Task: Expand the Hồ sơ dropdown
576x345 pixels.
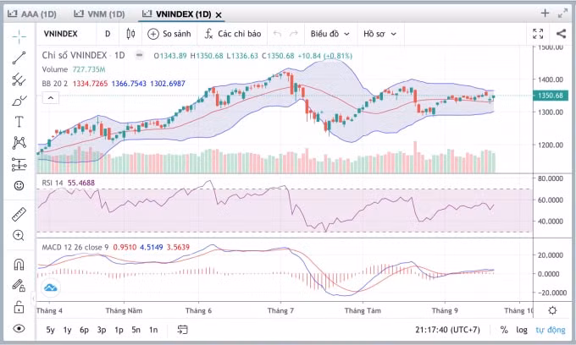Action: 379,34
